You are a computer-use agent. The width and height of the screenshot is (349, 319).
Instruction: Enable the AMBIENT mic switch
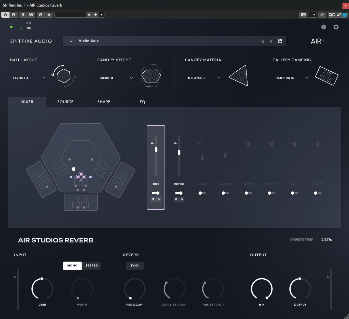point(225,193)
